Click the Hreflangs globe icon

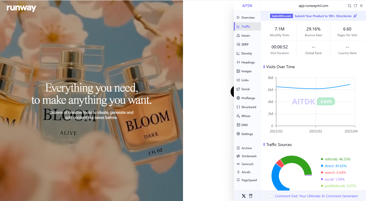(238, 98)
